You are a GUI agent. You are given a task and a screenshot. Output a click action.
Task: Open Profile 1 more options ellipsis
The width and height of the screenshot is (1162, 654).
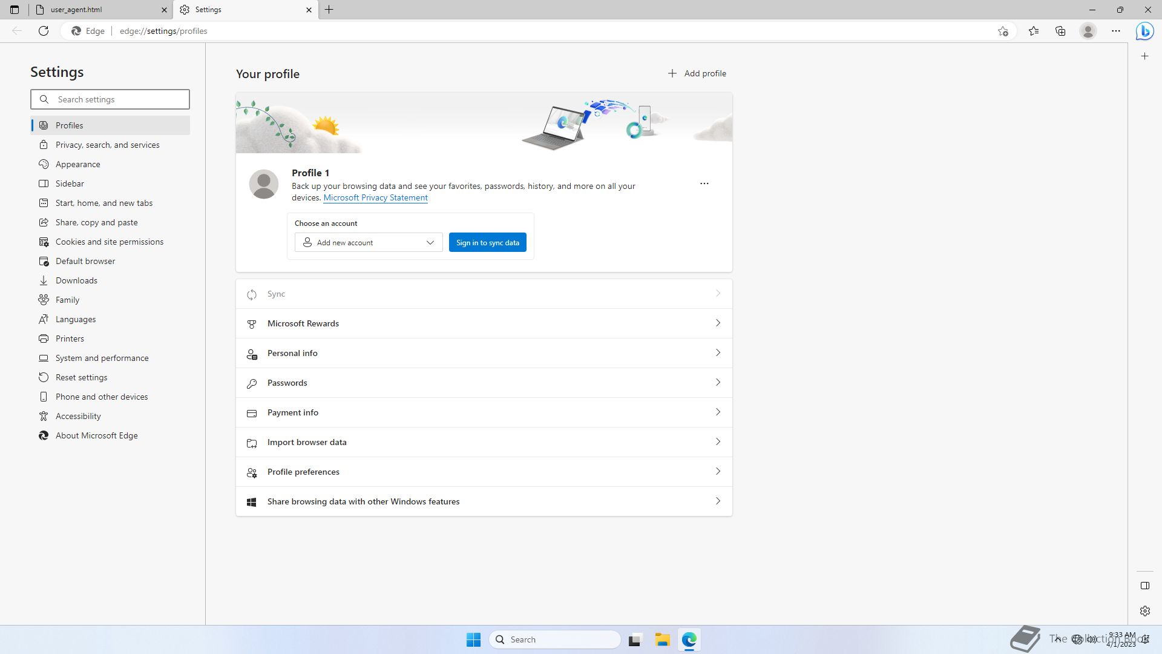(x=704, y=183)
